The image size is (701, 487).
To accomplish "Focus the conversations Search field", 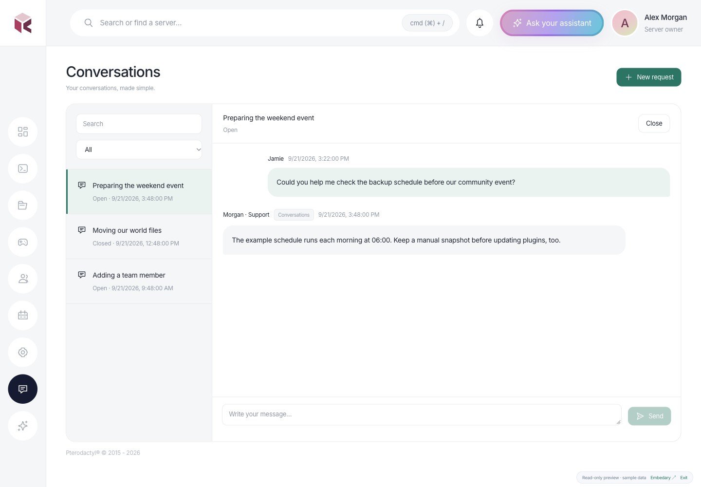I will click(x=139, y=124).
